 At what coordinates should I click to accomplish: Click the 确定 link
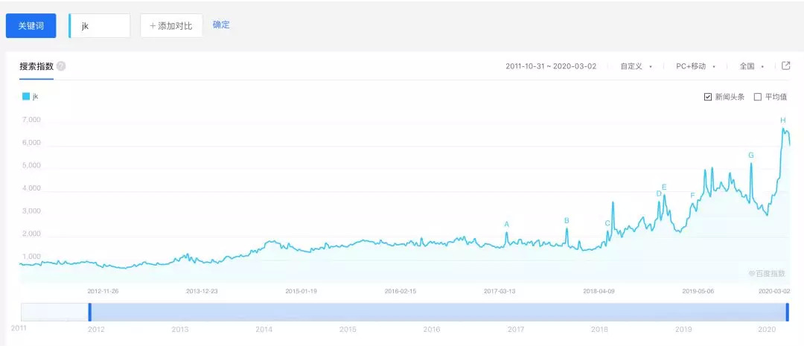point(221,25)
